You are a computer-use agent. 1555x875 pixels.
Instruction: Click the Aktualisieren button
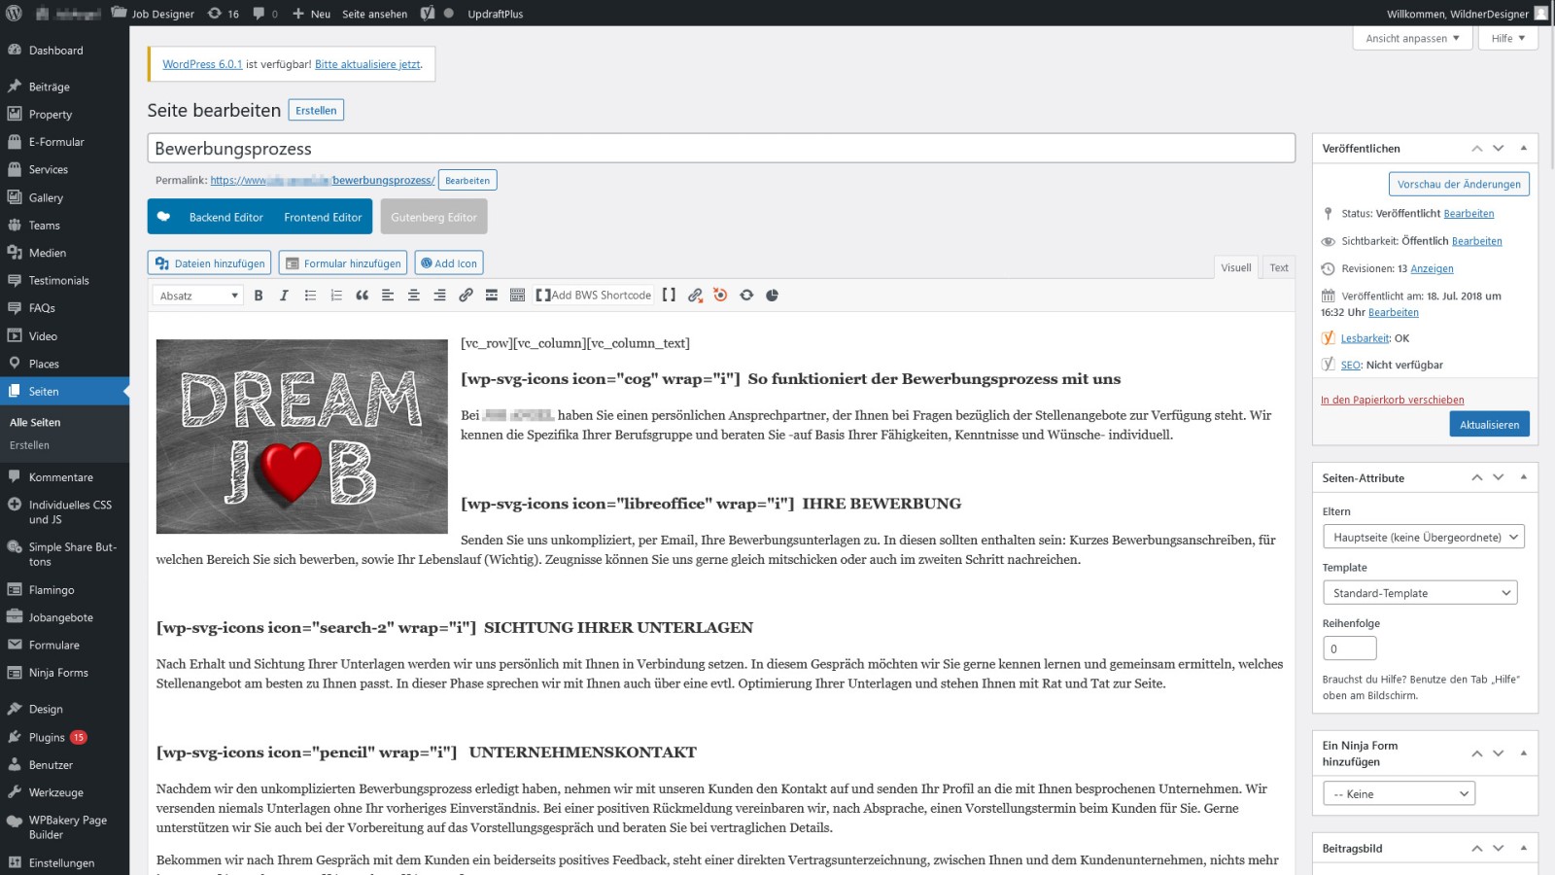pos(1489,424)
